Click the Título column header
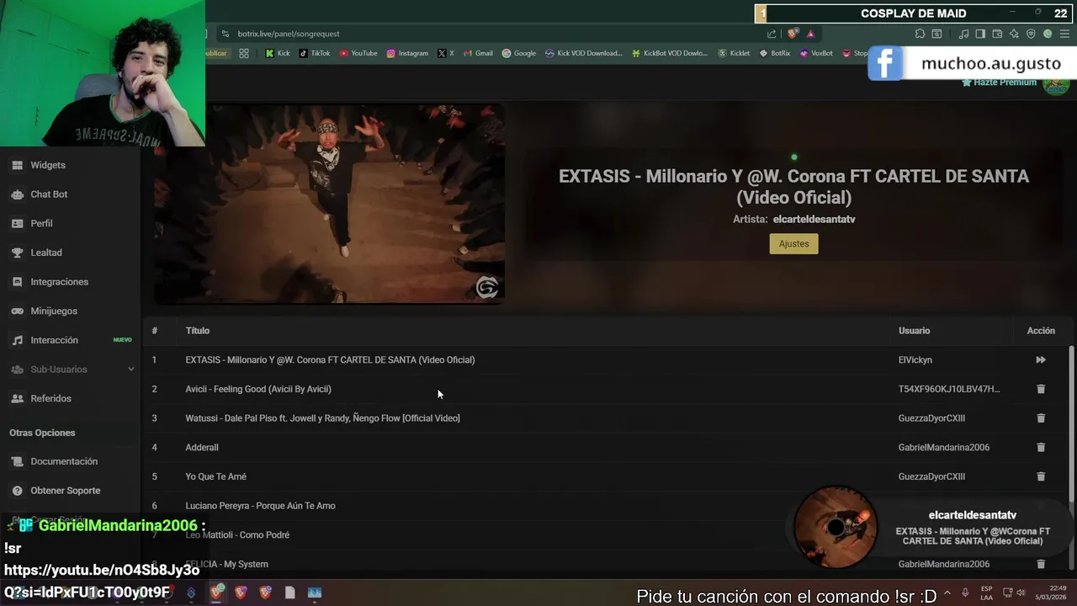This screenshot has height=606, width=1077. coord(198,331)
